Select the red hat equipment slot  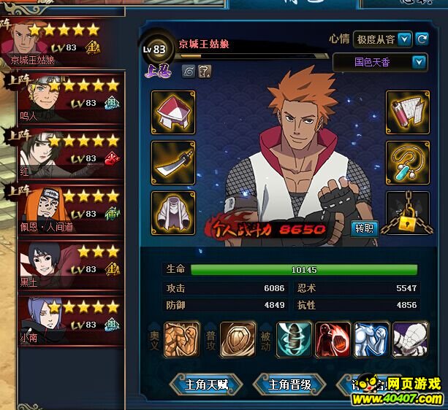[173, 112]
